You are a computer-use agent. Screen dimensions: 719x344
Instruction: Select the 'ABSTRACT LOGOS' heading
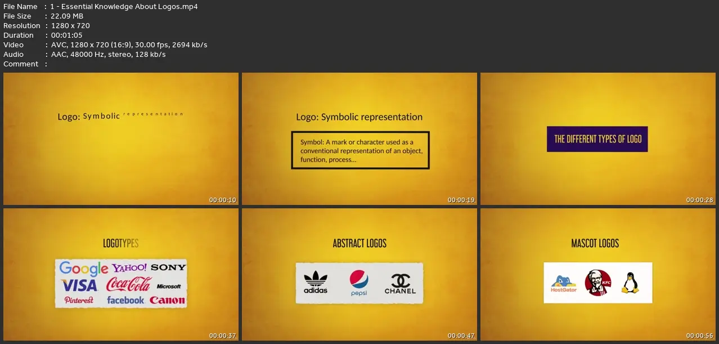click(359, 243)
